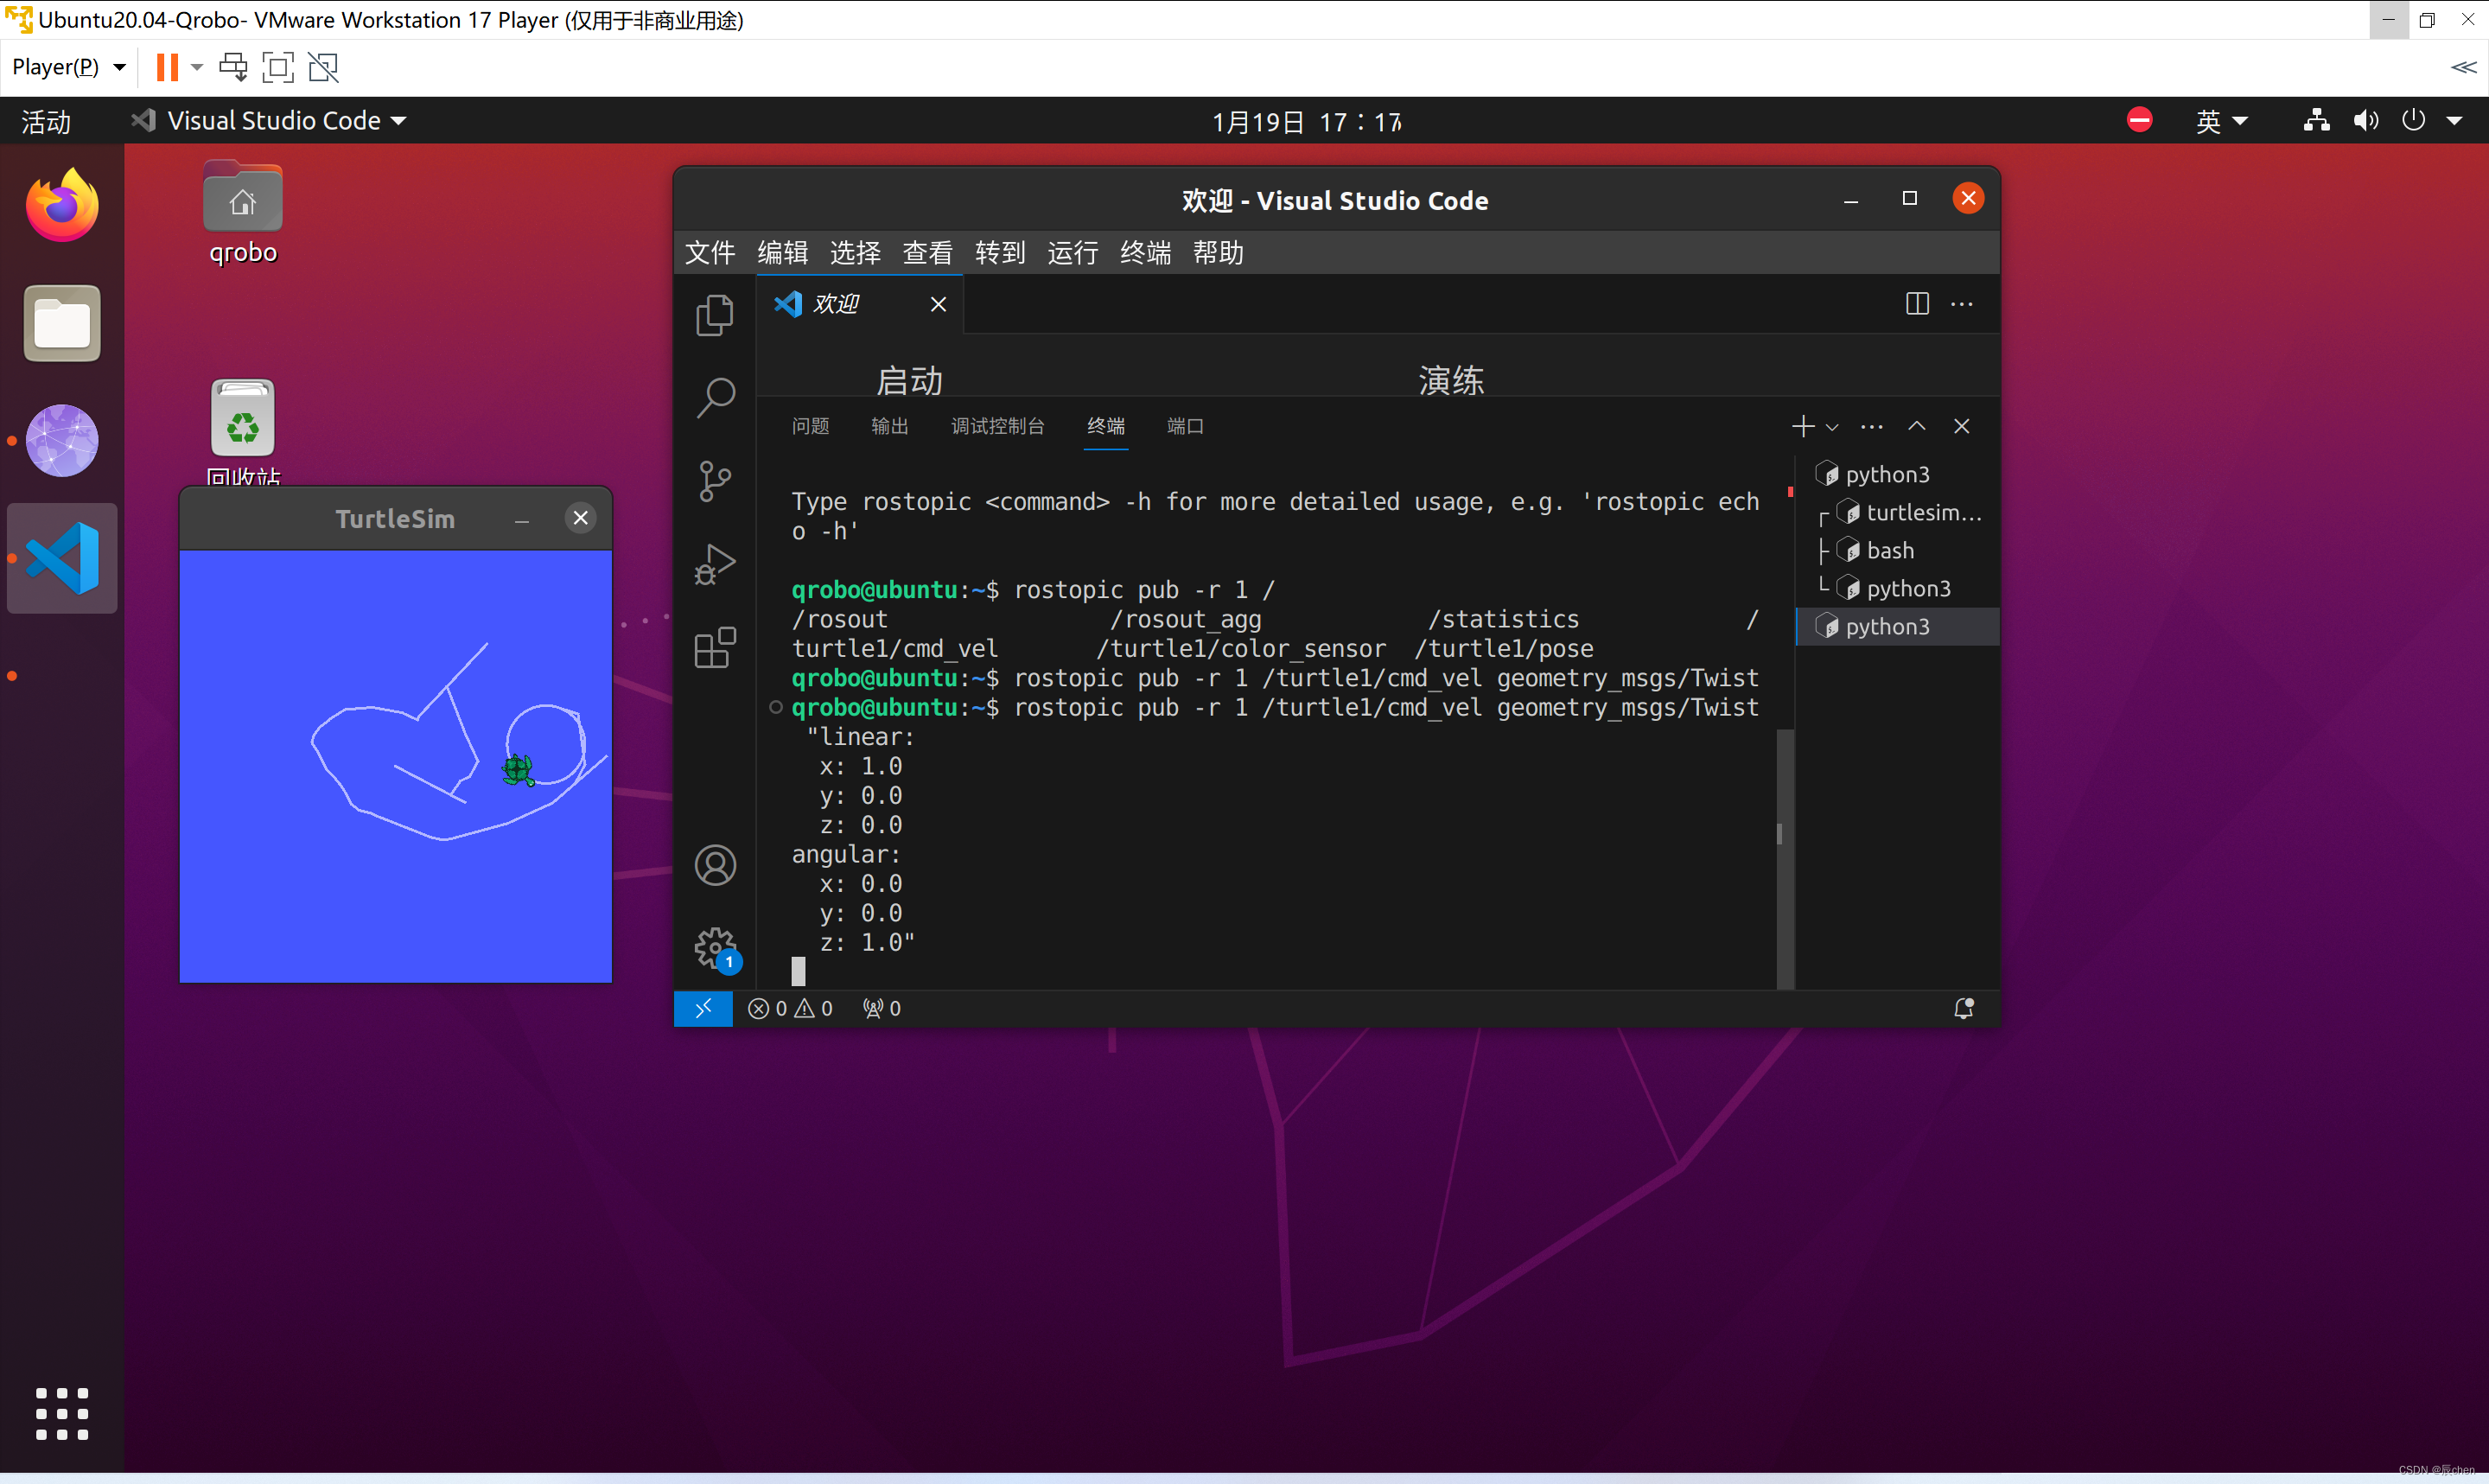Image resolution: width=2489 pixels, height=1484 pixels.
Task: Open the 英 input method dropdown
Action: pyautogui.click(x=2221, y=121)
